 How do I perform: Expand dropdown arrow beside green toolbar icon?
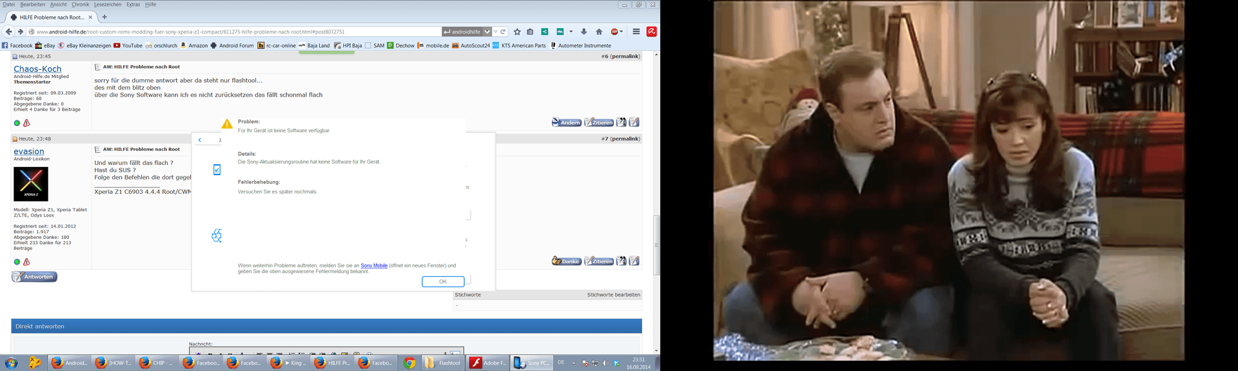click(x=571, y=32)
